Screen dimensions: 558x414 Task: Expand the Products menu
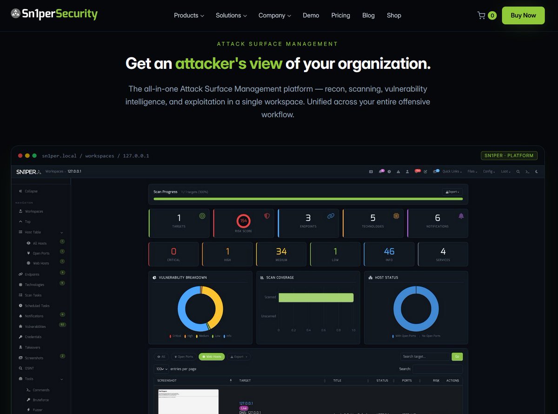click(189, 15)
